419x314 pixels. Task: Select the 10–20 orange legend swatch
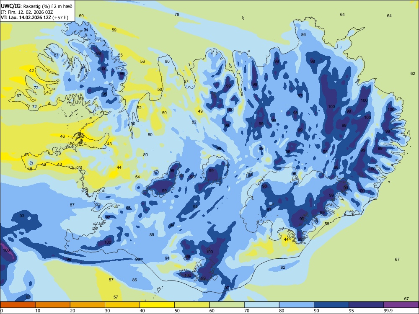click(x=53, y=305)
